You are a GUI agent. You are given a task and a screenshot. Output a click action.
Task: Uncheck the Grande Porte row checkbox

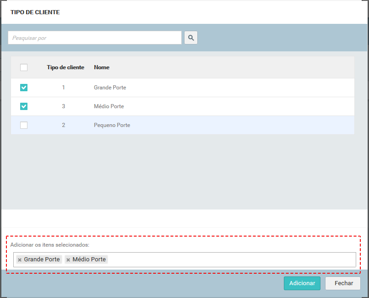[24, 88]
